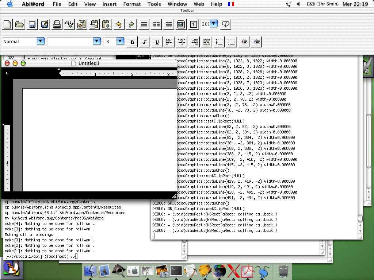Center align the text

(182, 42)
